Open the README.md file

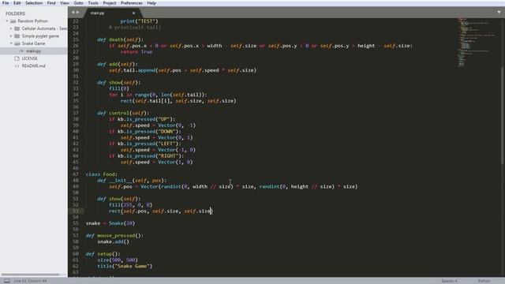click(x=34, y=65)
